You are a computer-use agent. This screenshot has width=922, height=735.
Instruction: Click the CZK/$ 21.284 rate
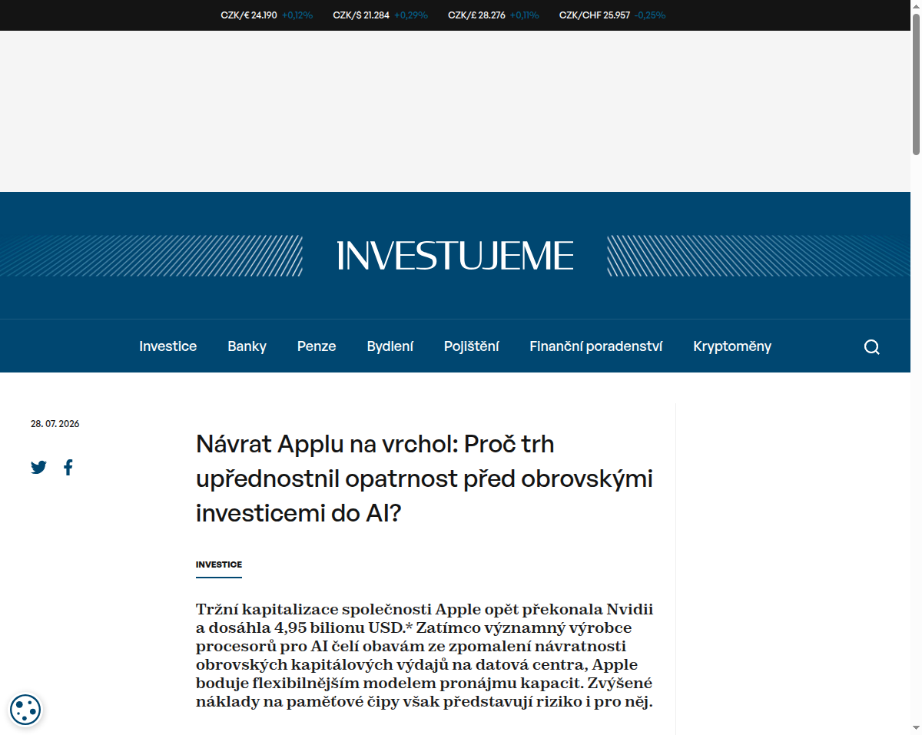pyautogui.click(x=361, y=15)
